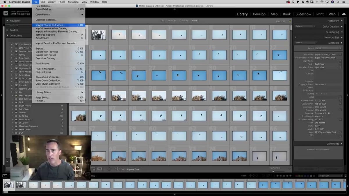Click plus icon on Keyword List panel

pos(296,37)
